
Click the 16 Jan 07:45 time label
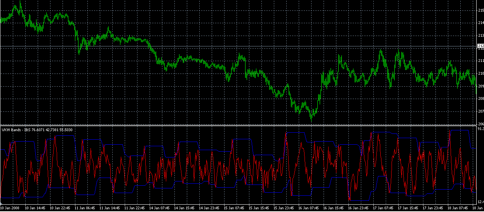309,208
